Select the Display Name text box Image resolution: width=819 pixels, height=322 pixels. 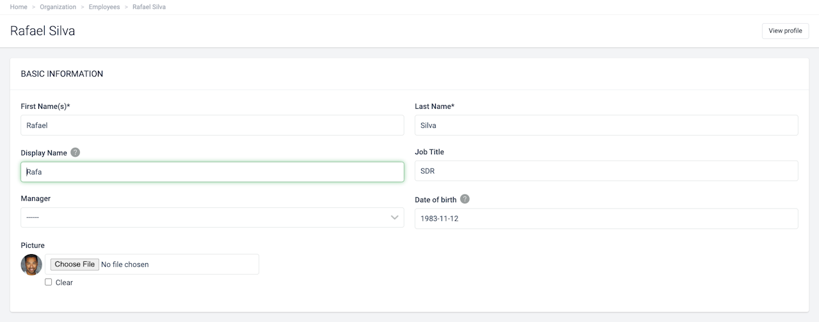pyautogui.click(x=212, y=172)
